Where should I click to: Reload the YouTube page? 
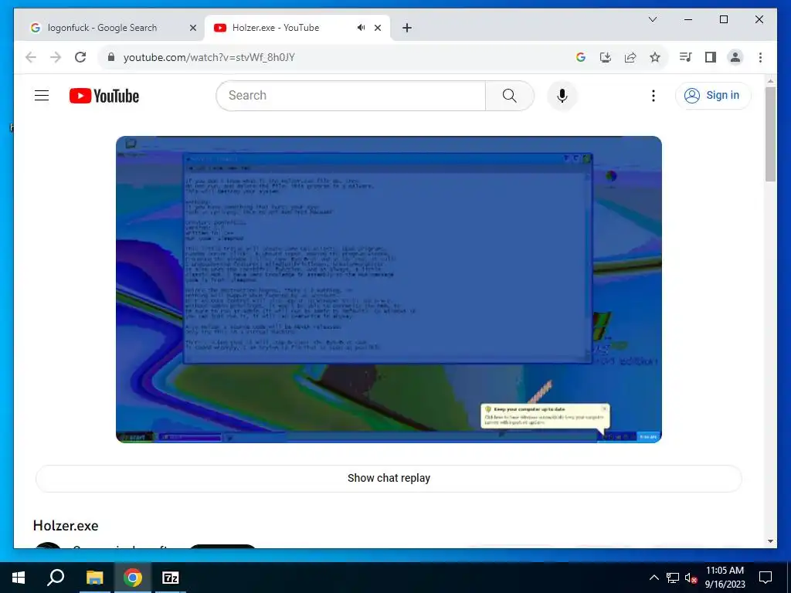[80, 57]
